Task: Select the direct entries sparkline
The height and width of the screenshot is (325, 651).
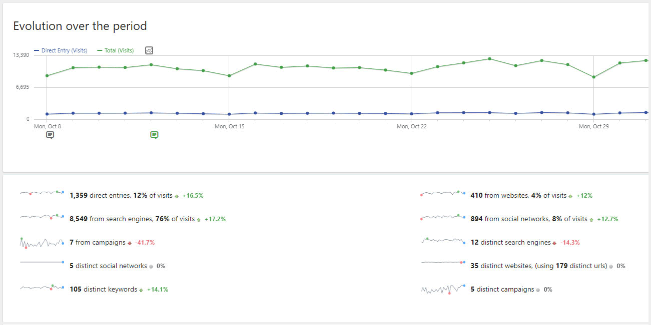Action: click(x=42, y=193)
